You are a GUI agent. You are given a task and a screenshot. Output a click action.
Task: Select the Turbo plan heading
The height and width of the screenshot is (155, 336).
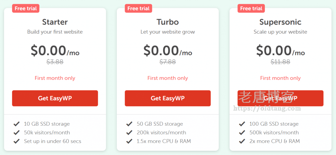click(x=168, y=22)
